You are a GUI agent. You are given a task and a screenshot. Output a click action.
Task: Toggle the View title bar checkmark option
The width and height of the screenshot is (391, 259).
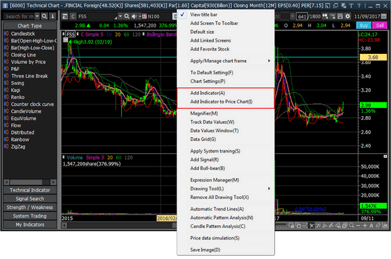(204, 14)
